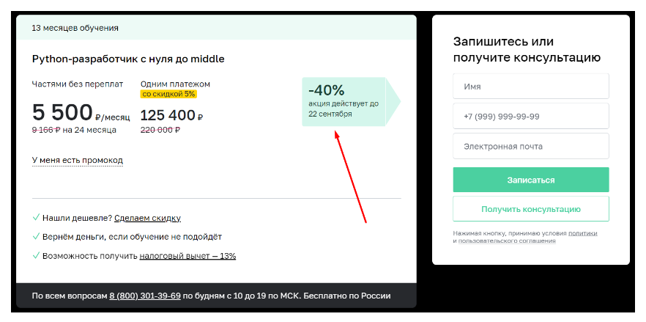Screen dimensions: 646x322
Task: Click the checkmark beside "Вернём деньги"
Action: point(36,237)
